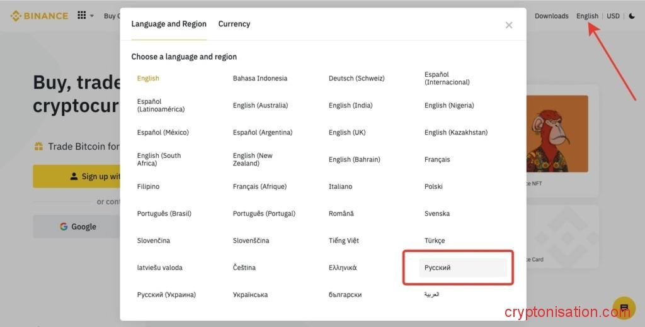Screen dimensions: 645x327
Task: Open the apps grid menu icon
Action: pos(82,16)
